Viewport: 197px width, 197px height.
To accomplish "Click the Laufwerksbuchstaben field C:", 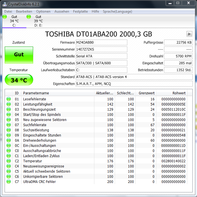I will (102, 70).
